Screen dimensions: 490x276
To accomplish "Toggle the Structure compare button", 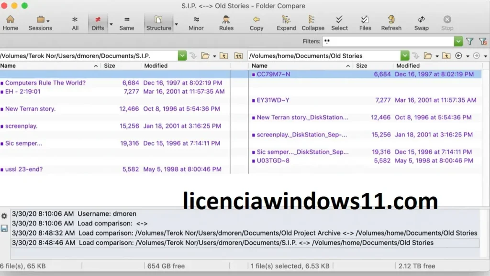I will click(x=159, y=23).
